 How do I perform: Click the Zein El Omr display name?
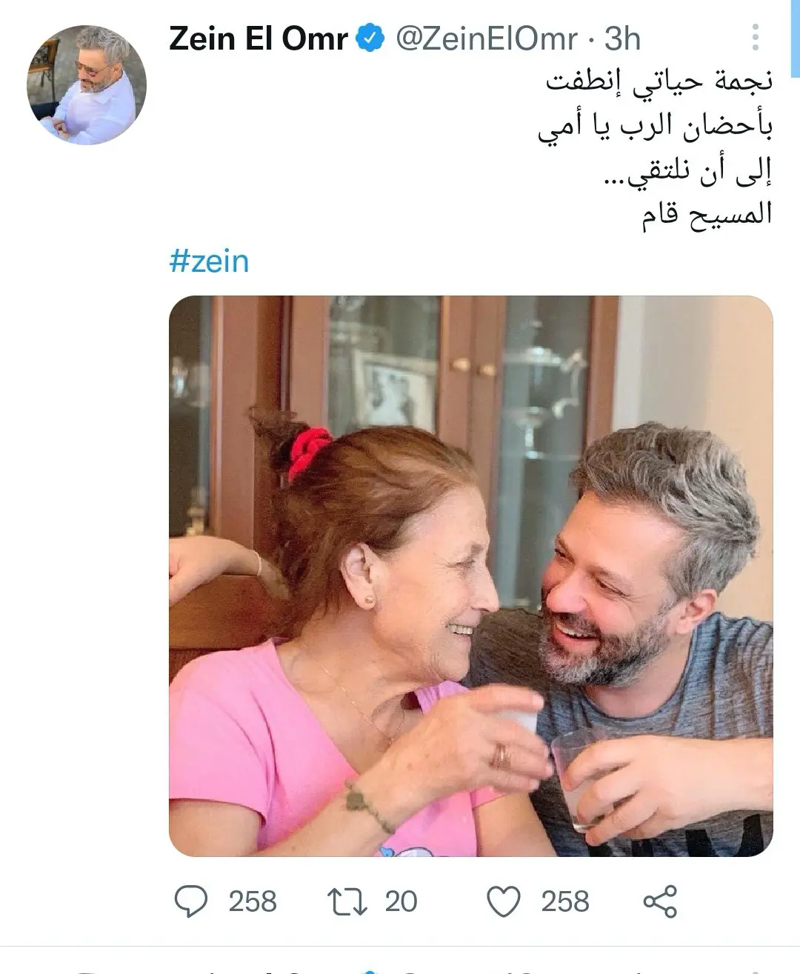pos(259,39)
